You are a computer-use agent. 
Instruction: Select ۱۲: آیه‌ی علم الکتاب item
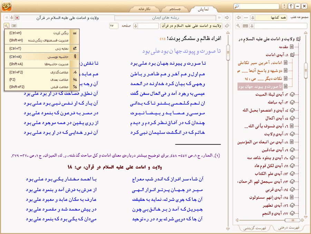tap(272, 174)
